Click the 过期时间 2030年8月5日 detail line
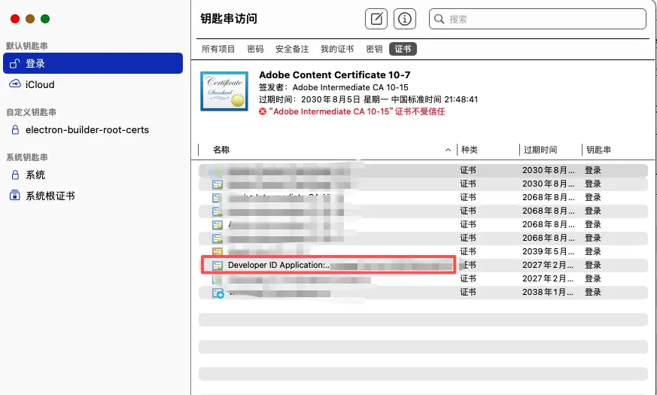 [368, 99]
